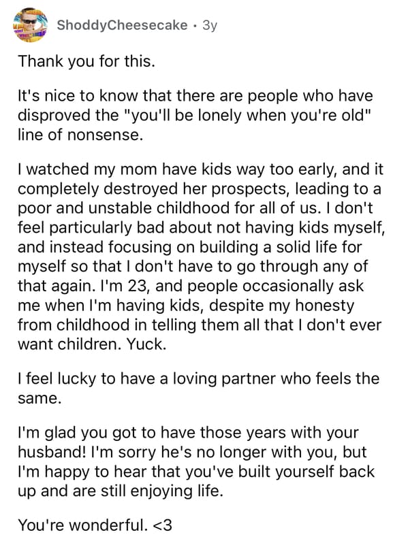Click the closing line 'You're wonderful. <3'
Image resolution: width=408 pixels, height=539 pixels.
click(x=95, y=525)
